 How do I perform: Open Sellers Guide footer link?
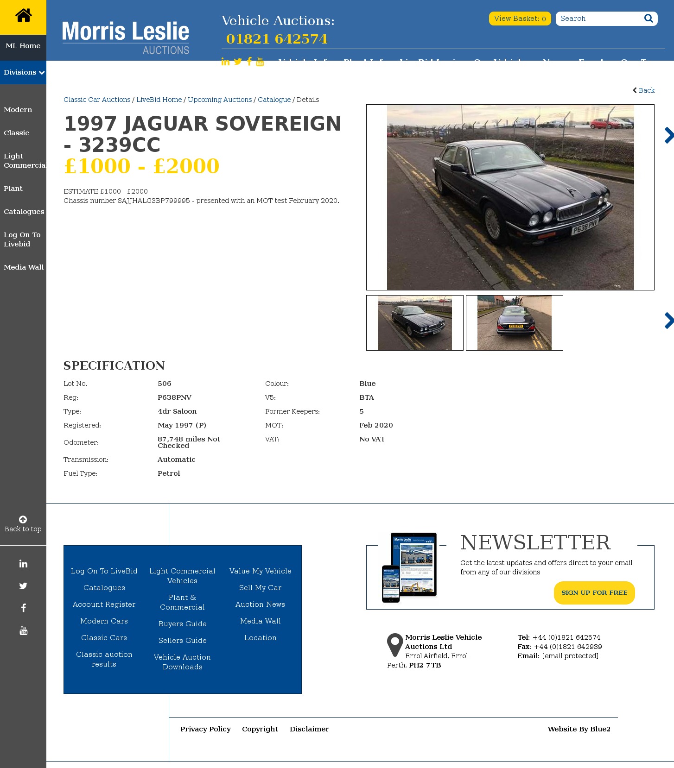click(183, 641)
